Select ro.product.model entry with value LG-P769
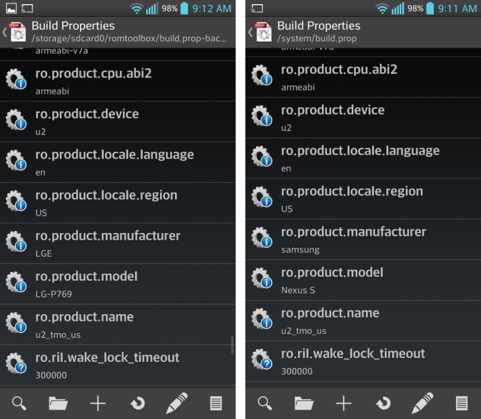 tap(118, 283)
